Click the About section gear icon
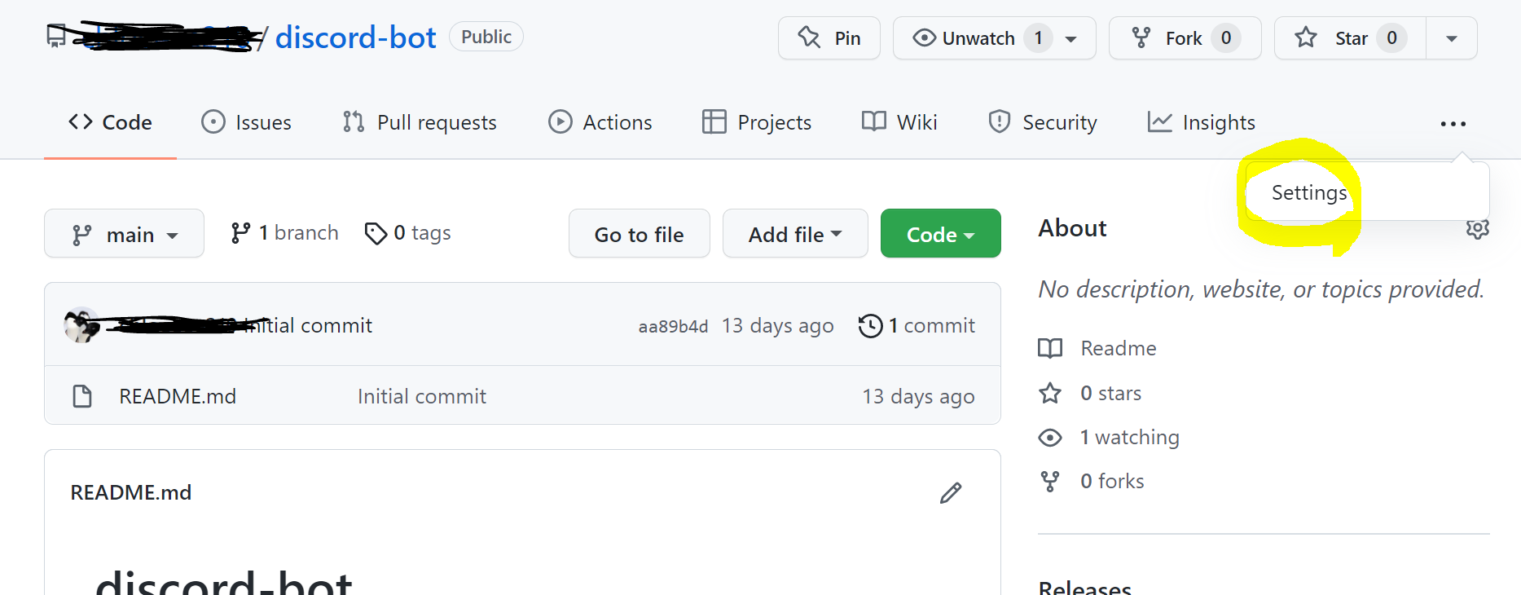The width and height of the screenshot is (1521, 595). click(x=1477, y=229)
